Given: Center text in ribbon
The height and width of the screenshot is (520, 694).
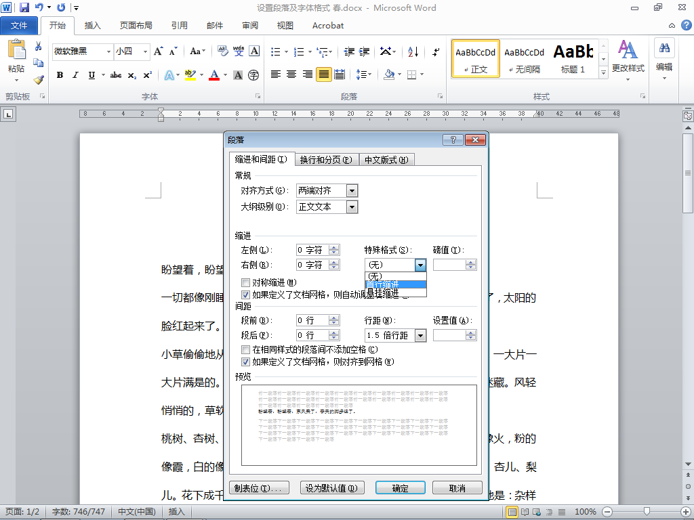Looking at the screenshot, I should tap(291, 74).
